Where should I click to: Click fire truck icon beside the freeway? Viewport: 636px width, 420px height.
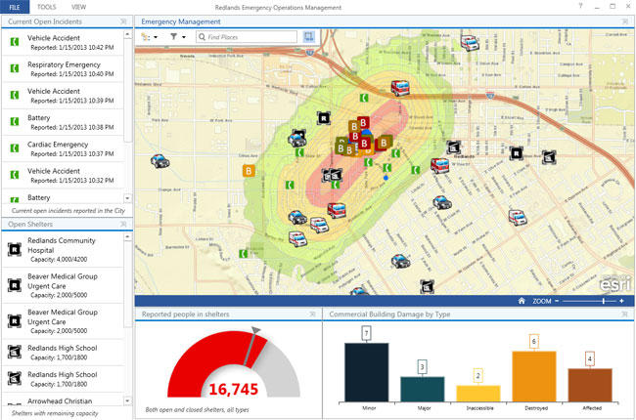tap(400, 88)
